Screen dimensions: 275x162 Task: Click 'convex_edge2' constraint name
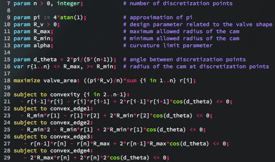point(70,123)
